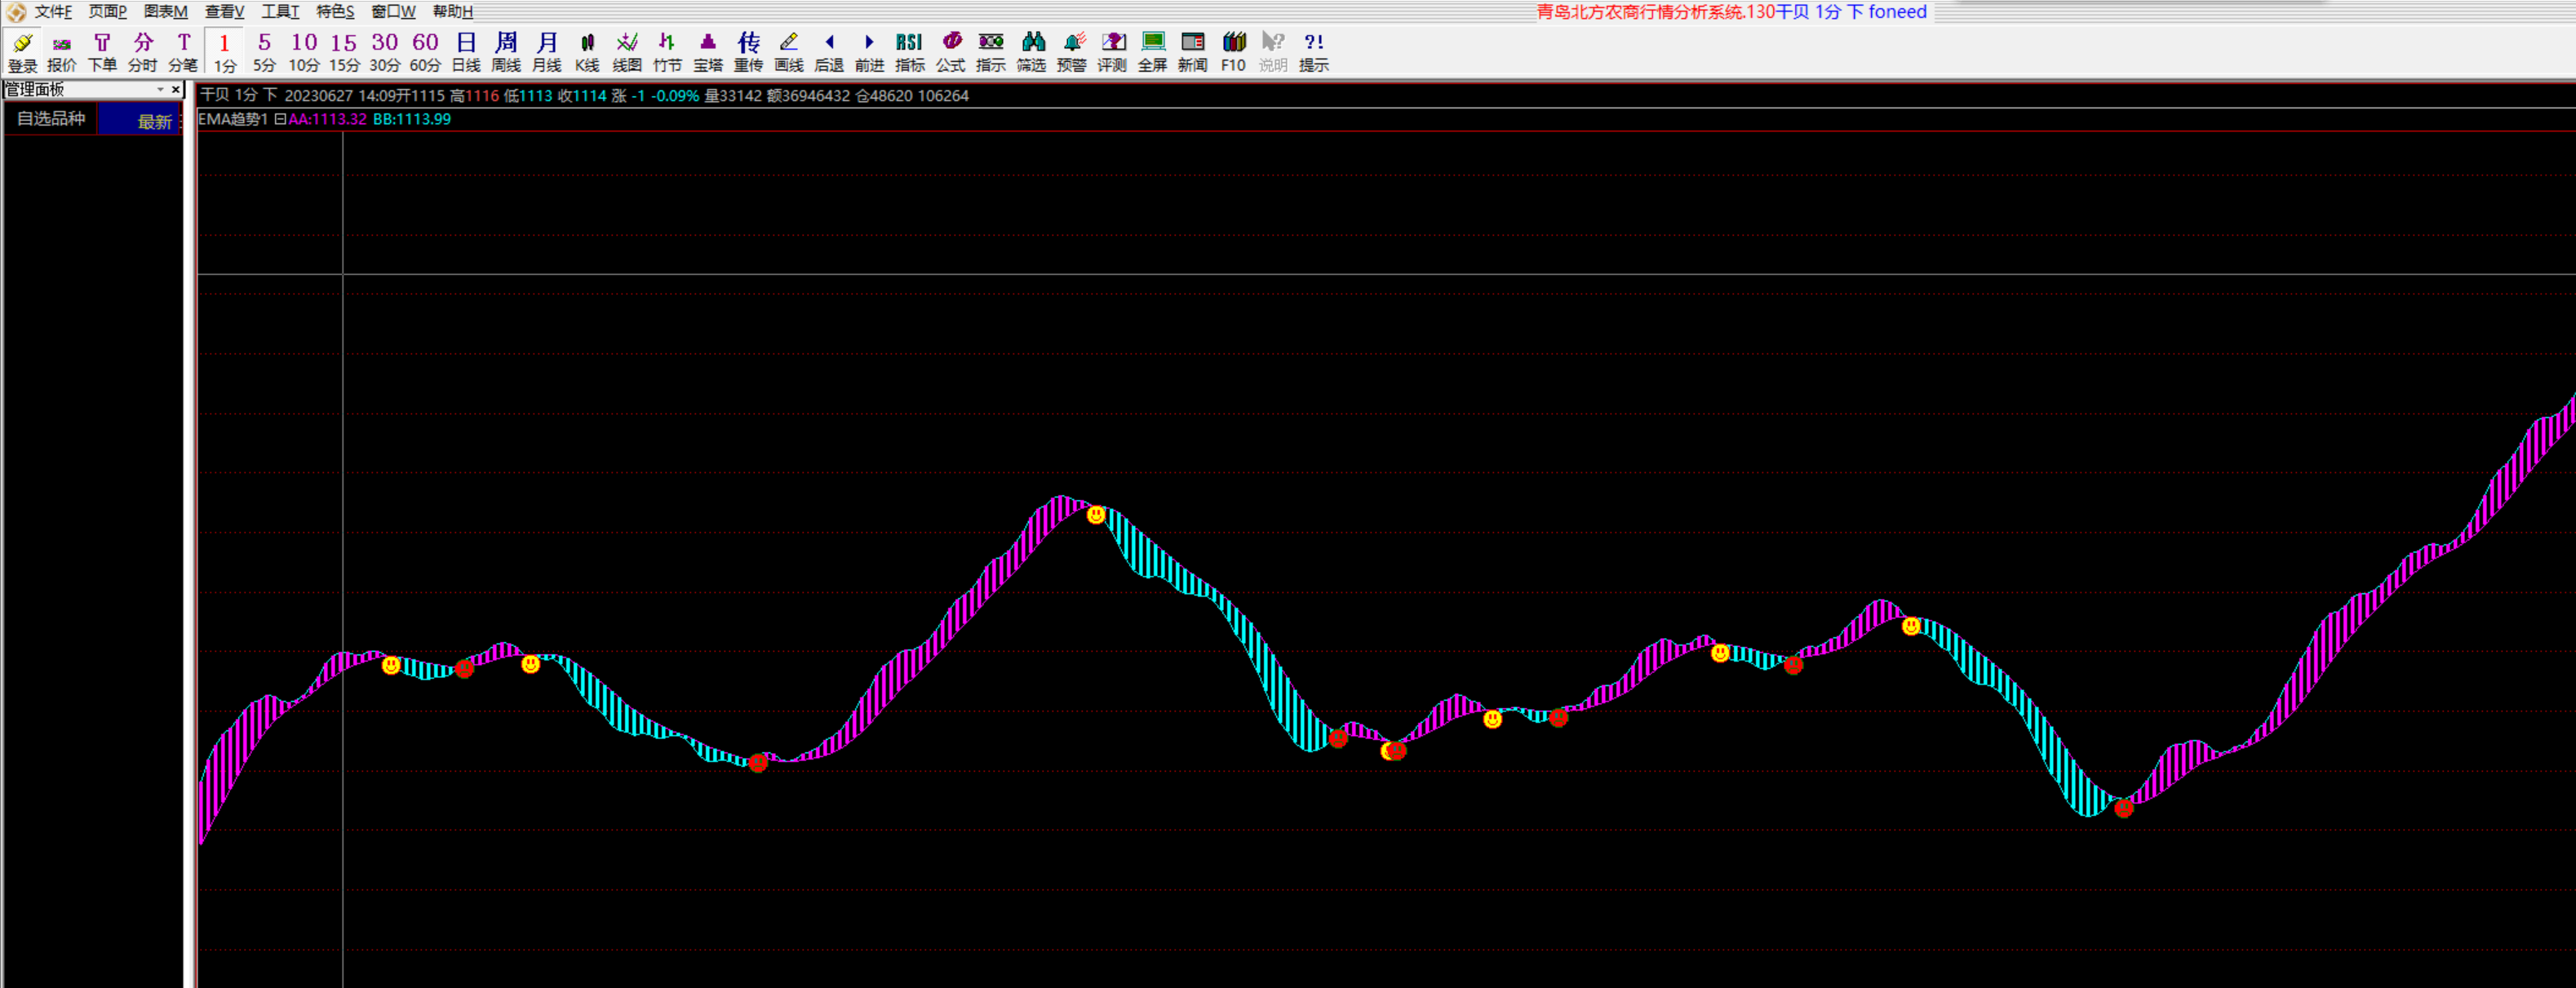Click the EMA趋势1 indicator label
The image size is (2576, 988).
pos(233,119)
